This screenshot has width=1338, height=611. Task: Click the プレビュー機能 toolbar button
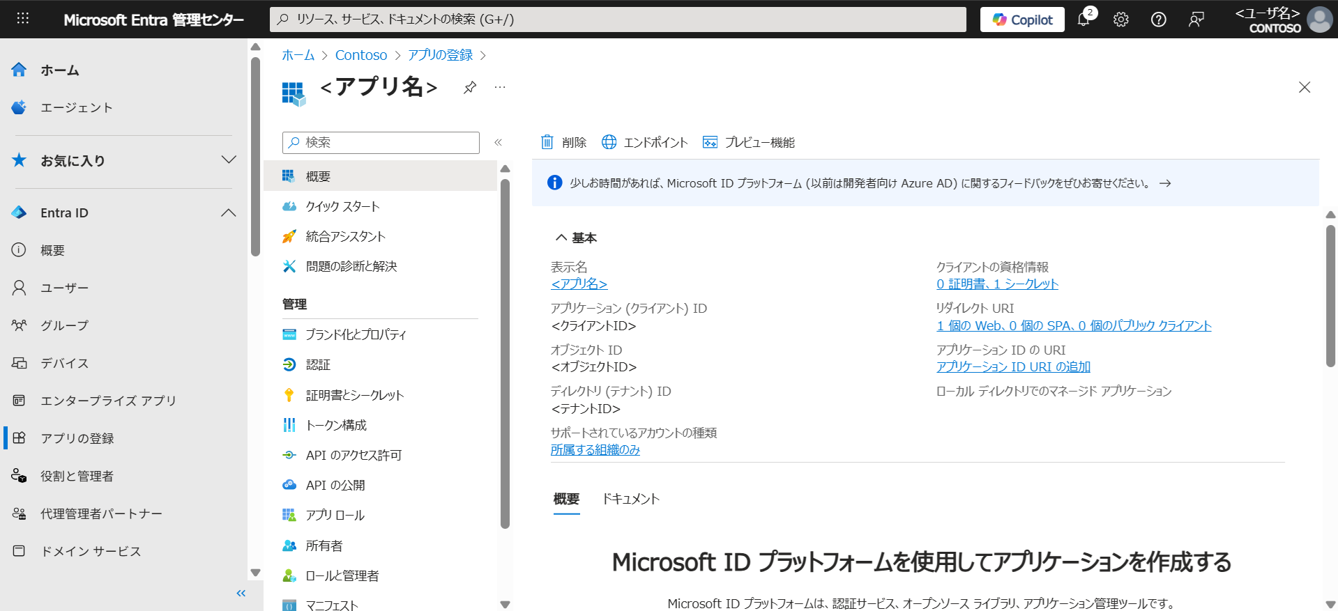pyautogui.click(x=749, y=142)
